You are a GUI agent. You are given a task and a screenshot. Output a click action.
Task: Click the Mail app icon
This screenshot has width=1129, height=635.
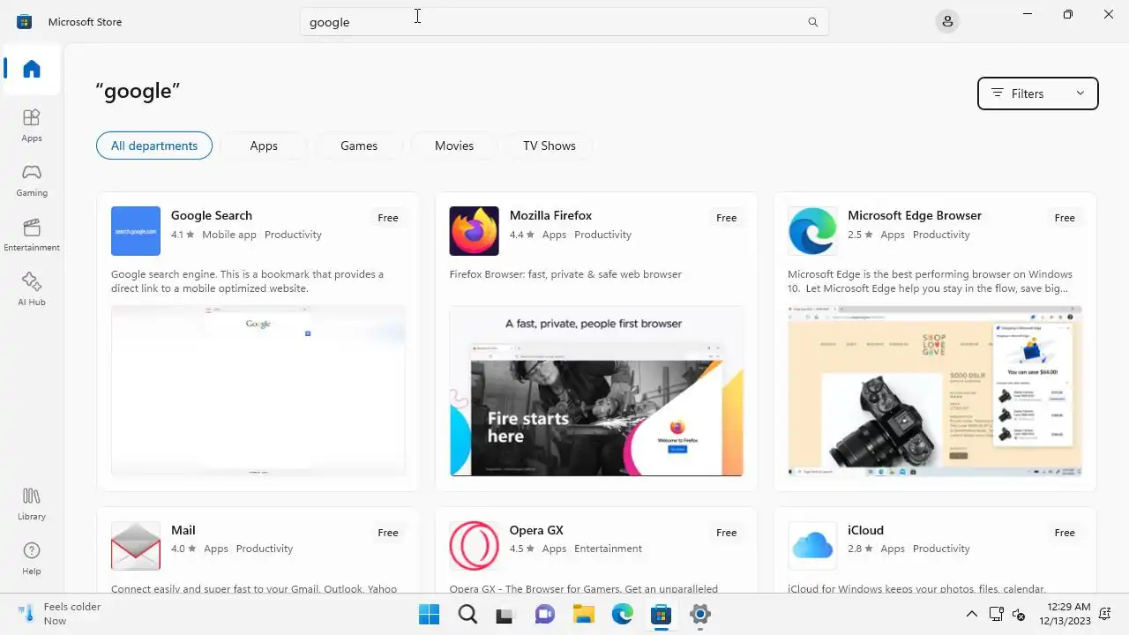pyautogui.click(x=136, y=546)
